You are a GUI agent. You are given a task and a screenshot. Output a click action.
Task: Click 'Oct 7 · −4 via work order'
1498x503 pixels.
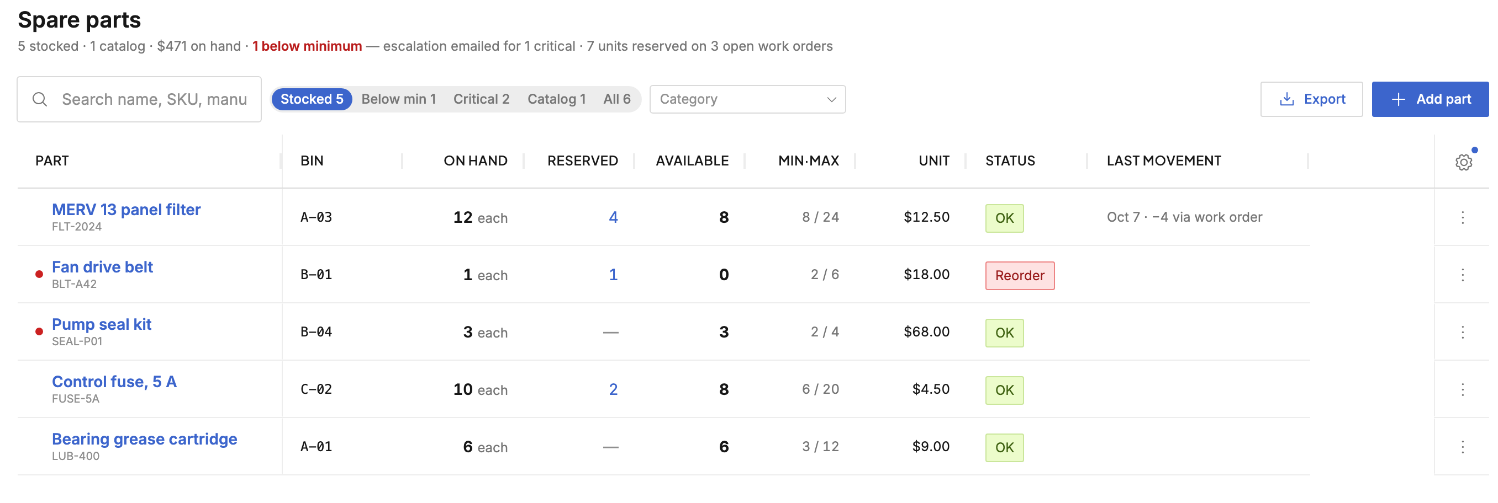(x=1184, y=217)
